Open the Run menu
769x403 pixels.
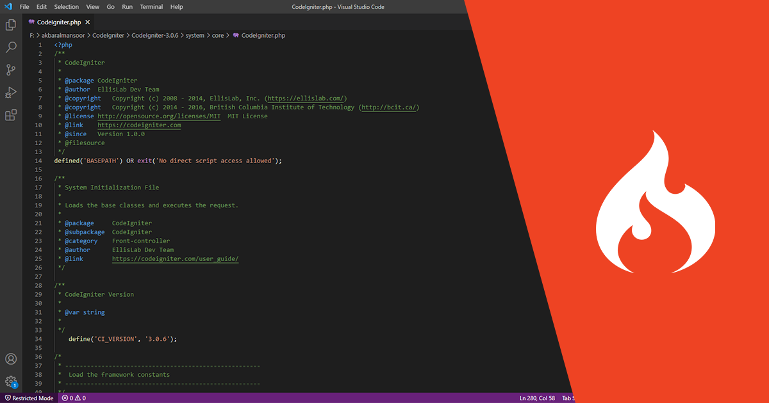point(128,6)
